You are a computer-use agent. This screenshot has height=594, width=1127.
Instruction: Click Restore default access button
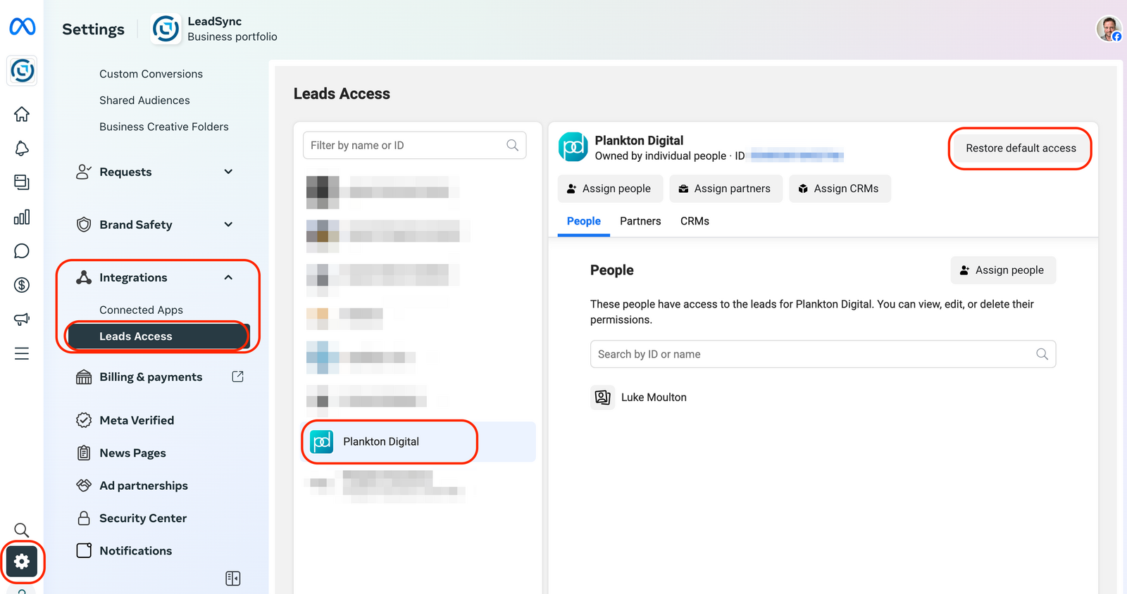1021,148
